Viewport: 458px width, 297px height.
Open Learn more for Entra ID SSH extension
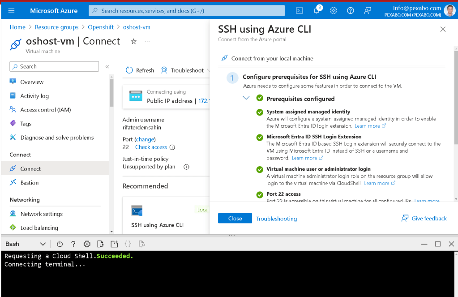[307, 158]
